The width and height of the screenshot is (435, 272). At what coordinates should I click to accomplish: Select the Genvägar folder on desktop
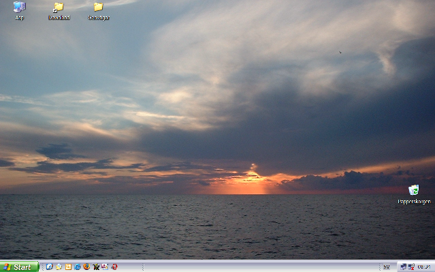point(99,10)
